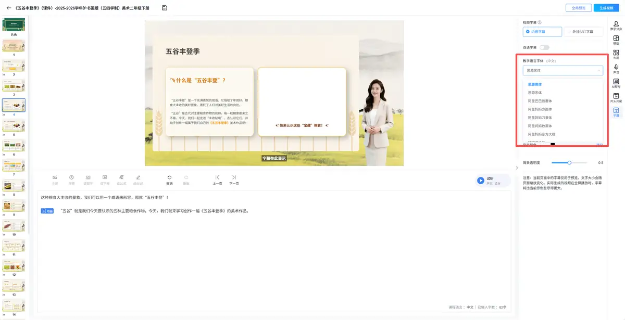Go to next page with 下一页
625x320 pixels.
234,180
